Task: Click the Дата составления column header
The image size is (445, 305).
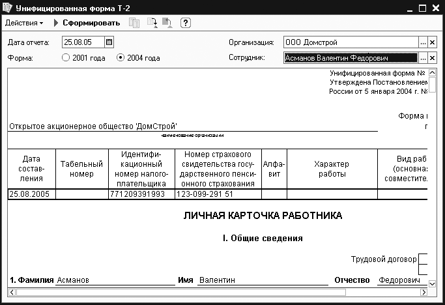Action: click(31, 169)
